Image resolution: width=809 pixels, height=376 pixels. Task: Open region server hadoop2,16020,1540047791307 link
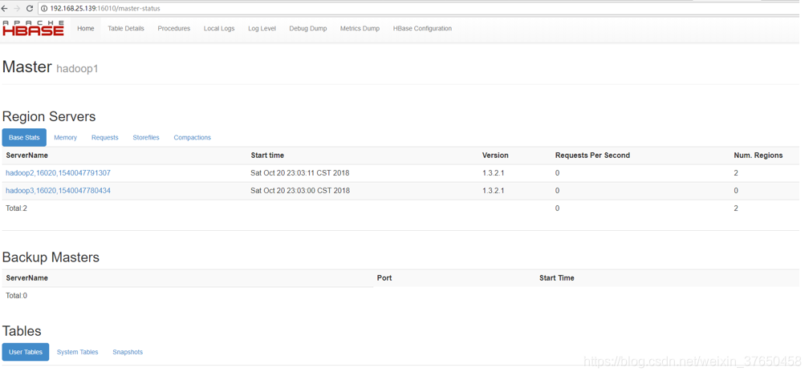[x=58, y=173]
